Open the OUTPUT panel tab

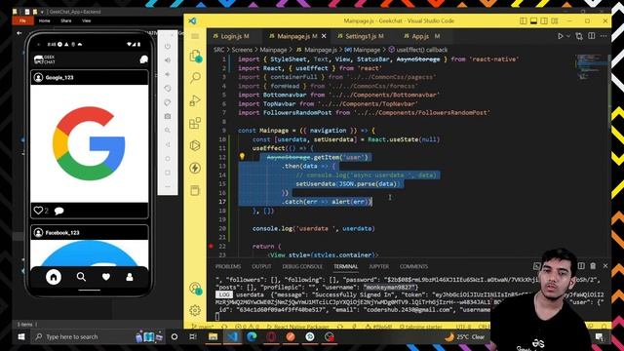click(261, 266)
